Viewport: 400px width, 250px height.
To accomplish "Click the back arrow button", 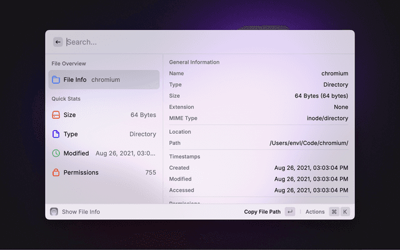I will click(x=58, y=42).
